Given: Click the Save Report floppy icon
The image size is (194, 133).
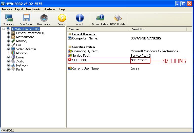Looking at the screenshot, I should pos(27,18).
